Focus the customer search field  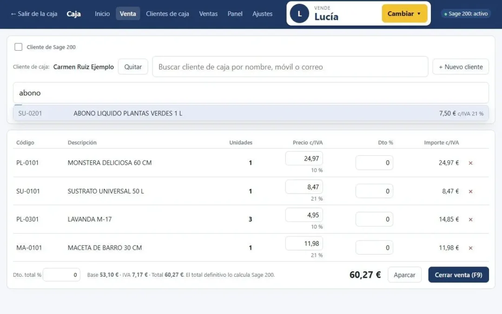click(x=290, y=67)
